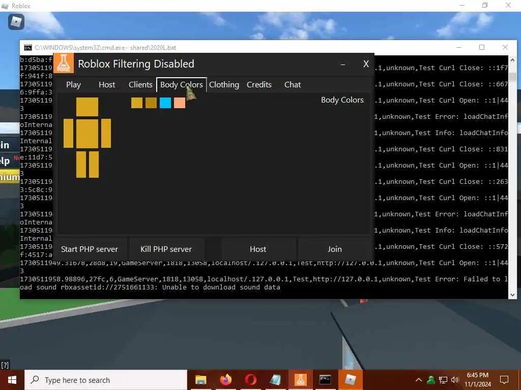Image resolution: width=521 pixels, height=390 pixels.
Task: Click the Body Colors heading label
Action: pos(342,100)
